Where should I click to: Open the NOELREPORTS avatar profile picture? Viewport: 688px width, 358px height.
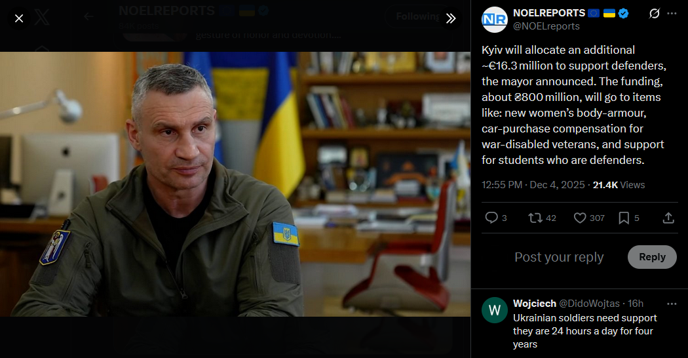(x=495, y=20)
